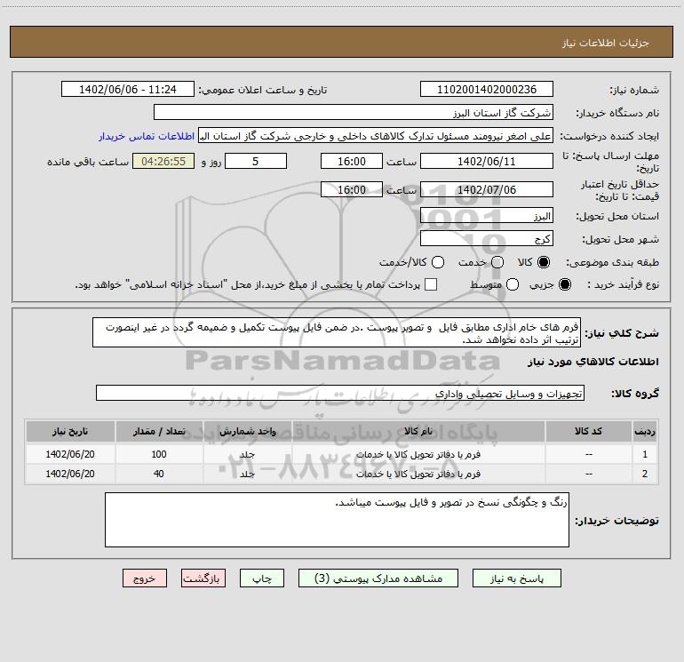Click row 2 date 1402/06/20
The height and width of the screenshot is (662, 684).
click(70, 474)
